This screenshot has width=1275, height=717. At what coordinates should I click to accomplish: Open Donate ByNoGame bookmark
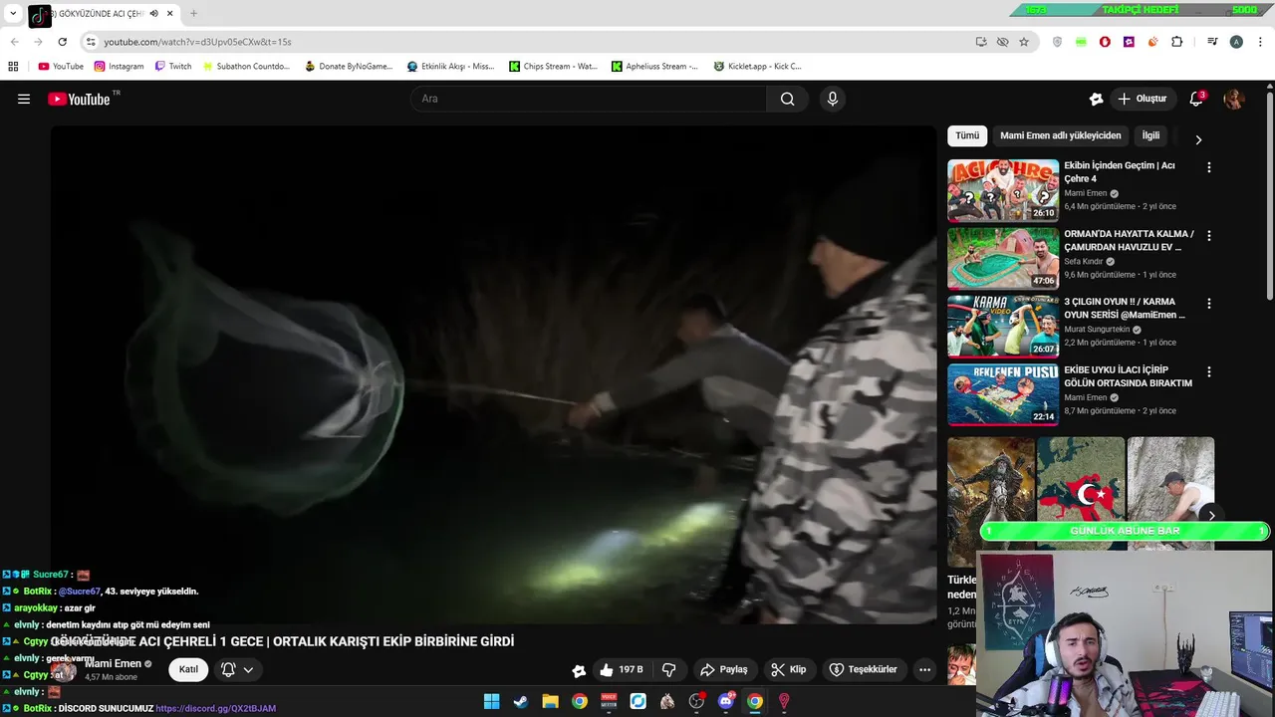pos(349,67)
